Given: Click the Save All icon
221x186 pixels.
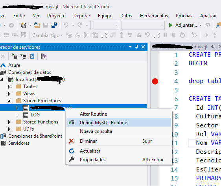Looking at the screenshot, I should tap(54, 25).
